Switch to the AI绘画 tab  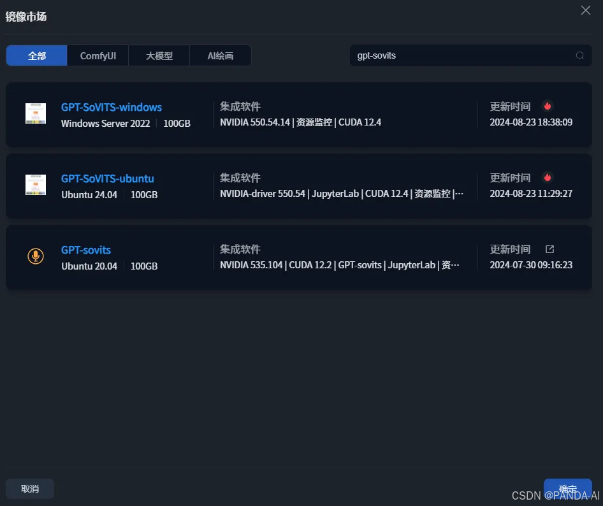click(x=221, y=55)
